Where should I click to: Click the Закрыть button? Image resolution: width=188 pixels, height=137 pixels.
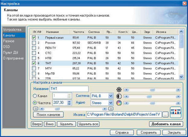tap(174, 132)
